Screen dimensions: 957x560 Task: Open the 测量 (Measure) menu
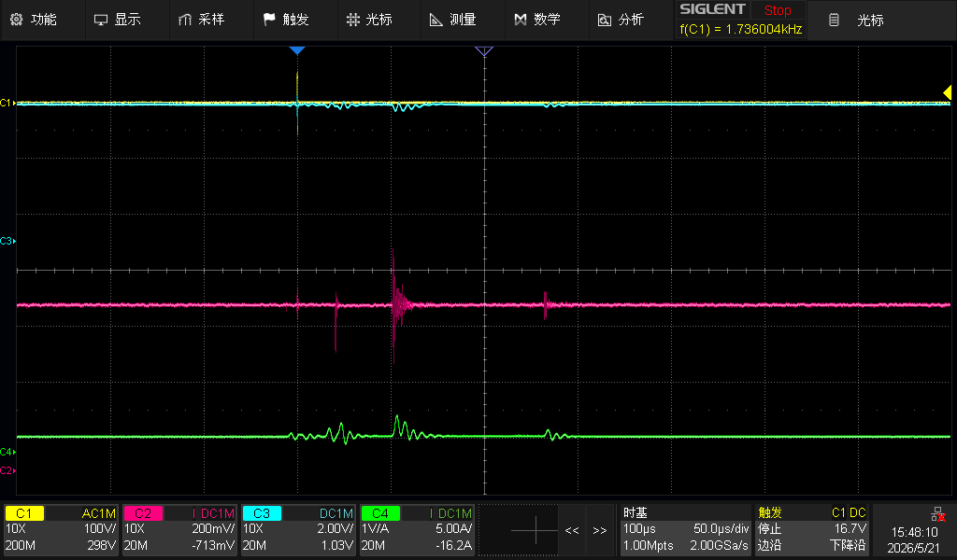click(453, 21)
